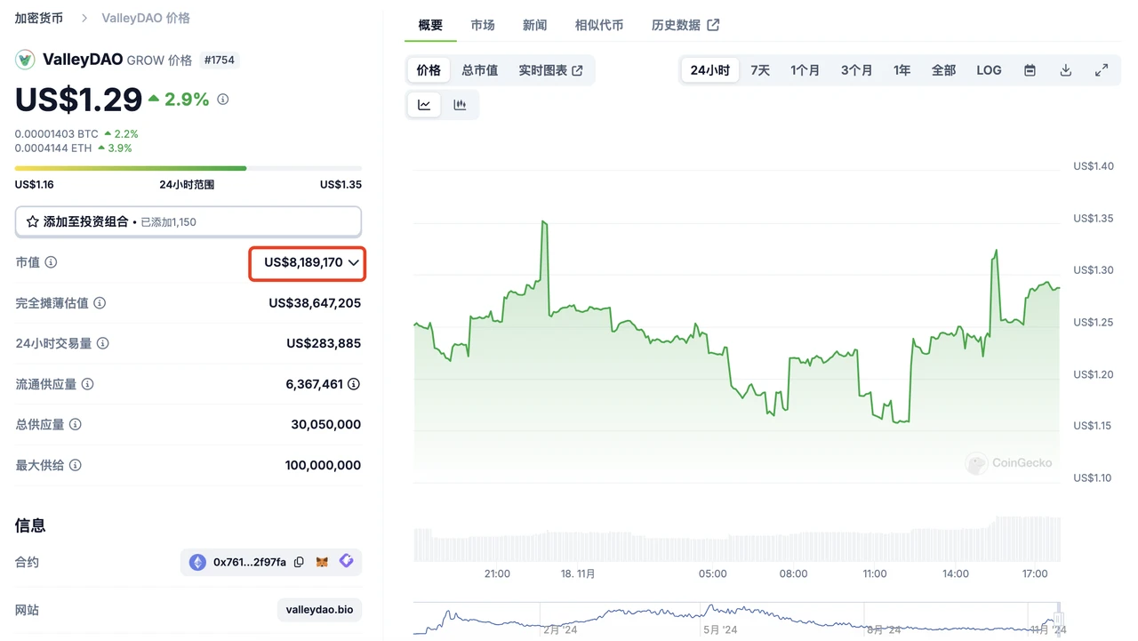Viewport: 1138px width, 641px height.
Task: Open the 新闻 tab
Action: coord(534,25)
